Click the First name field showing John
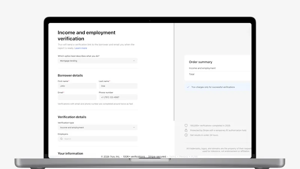This screenshot has width=300, height=169. pos(77,86)
